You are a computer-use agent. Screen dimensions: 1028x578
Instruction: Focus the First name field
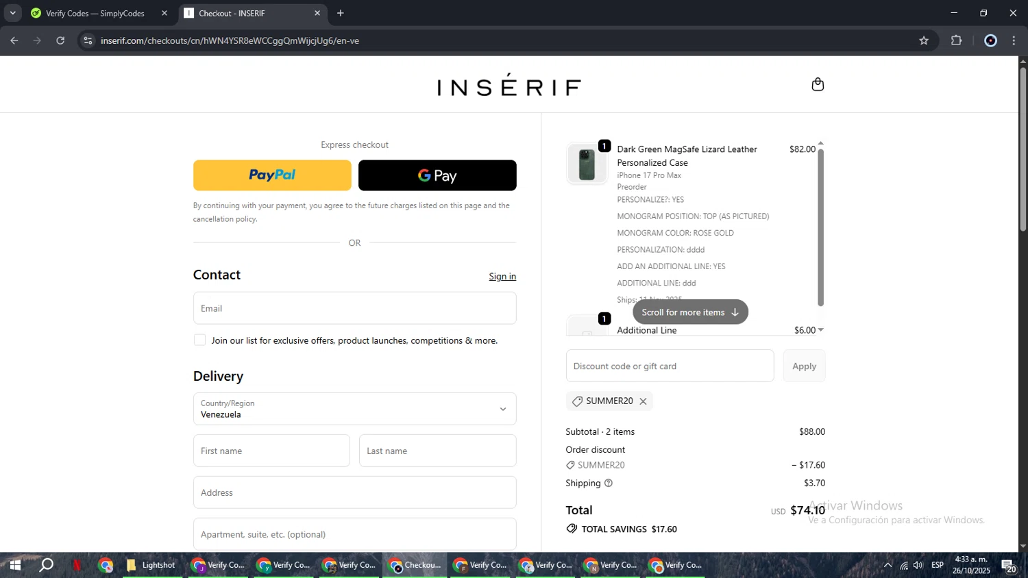271,451
